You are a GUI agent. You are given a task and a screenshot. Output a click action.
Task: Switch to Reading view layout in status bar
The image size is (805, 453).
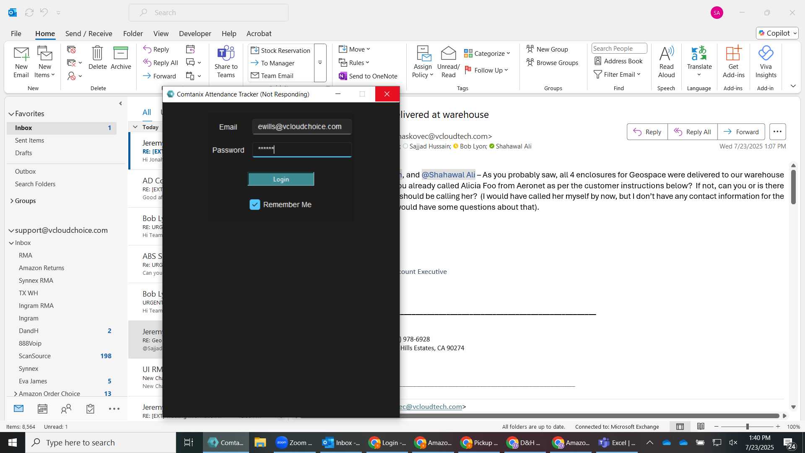[x=701, y=427]
